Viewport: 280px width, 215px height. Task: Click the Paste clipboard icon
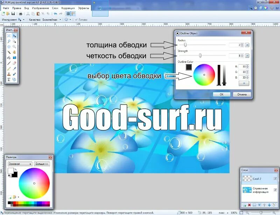click(38, 14)
